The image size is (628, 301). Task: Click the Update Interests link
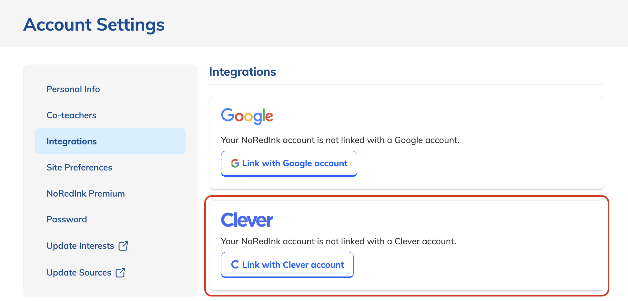pyautogui.click(x=80, y=246)
